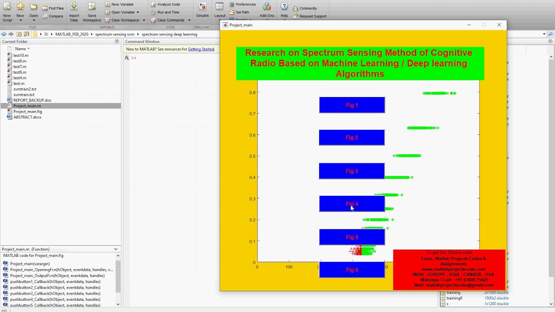This screenshot has width=555, height=312.
Task: Expand the Clear Workspace dropdown arrow
Action: [144, 20]
